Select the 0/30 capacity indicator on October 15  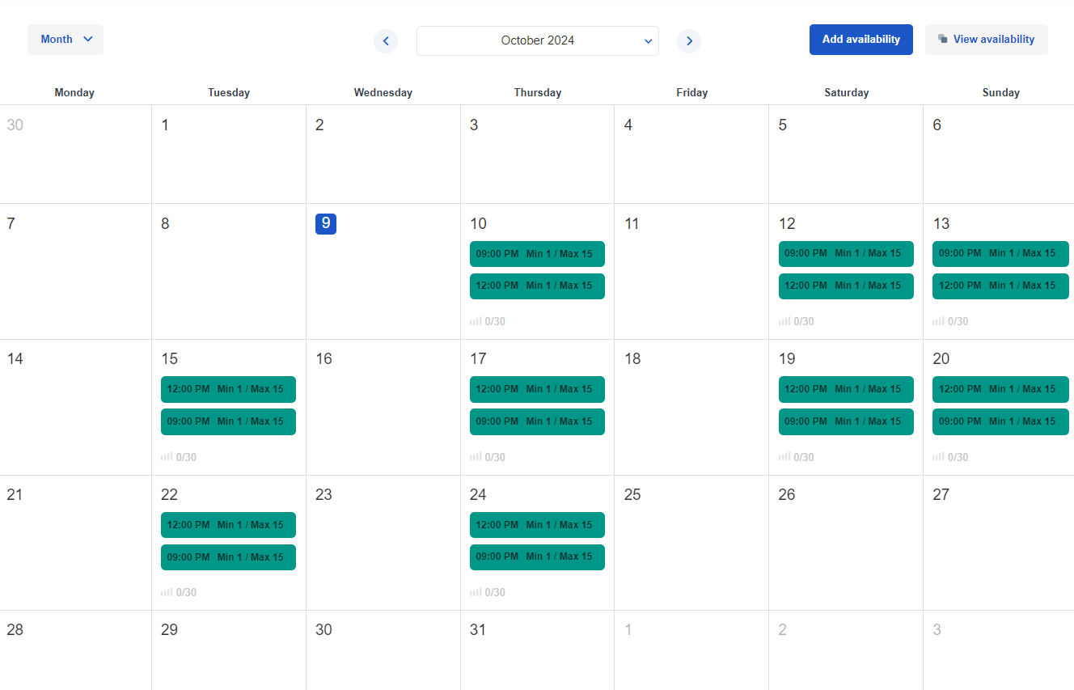(x=166, y=456)
